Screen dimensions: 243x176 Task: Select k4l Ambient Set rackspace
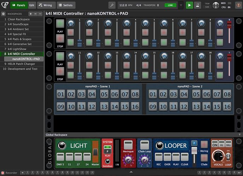(22, 29)
